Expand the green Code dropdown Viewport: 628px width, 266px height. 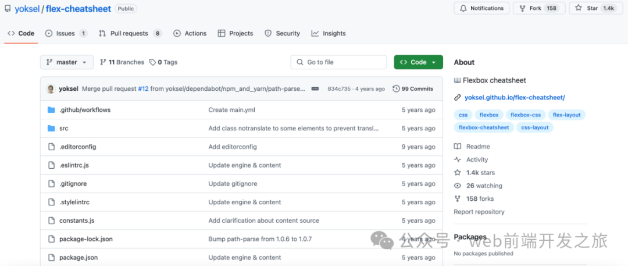pos(418,62)
